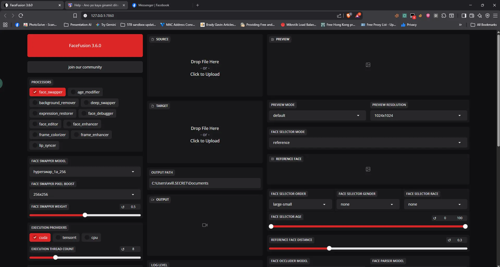Open the Brave Shields icon

tap(349, 15)
